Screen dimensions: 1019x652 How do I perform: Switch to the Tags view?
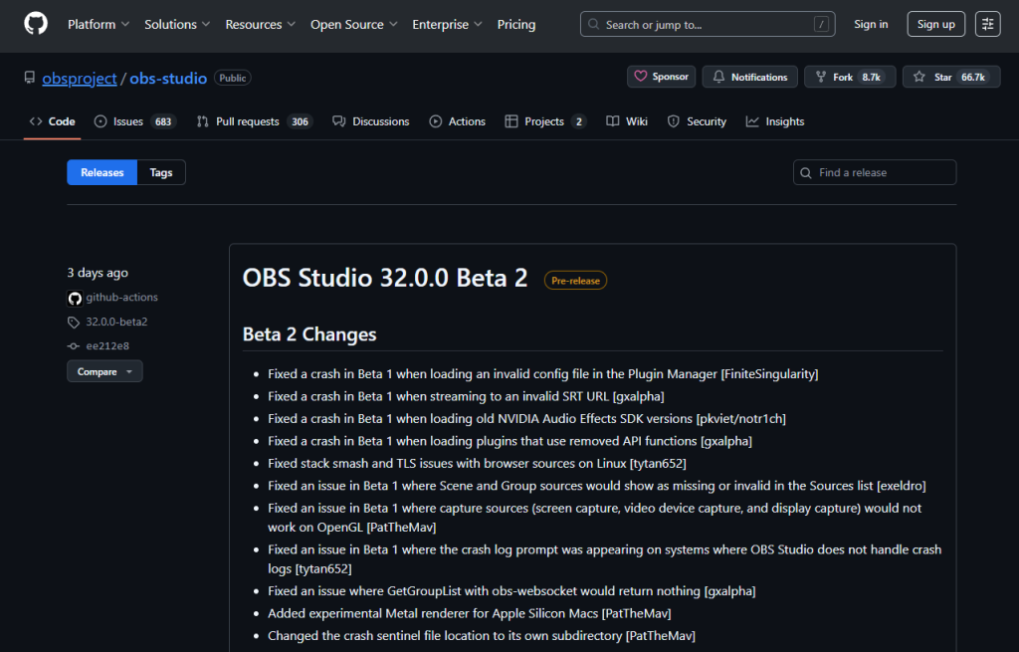pyautogui.click(x=161, y=172)
